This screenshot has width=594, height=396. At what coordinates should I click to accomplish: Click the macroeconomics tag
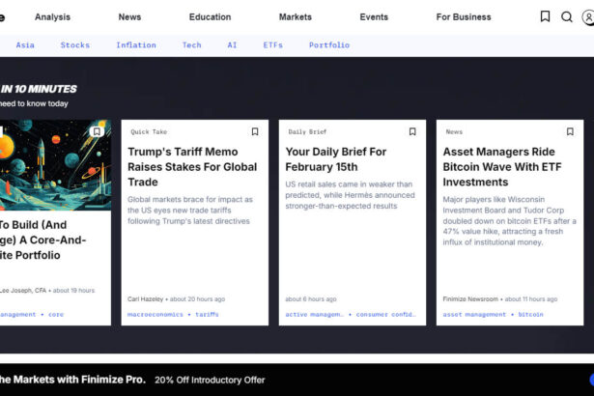click(155, 315)
